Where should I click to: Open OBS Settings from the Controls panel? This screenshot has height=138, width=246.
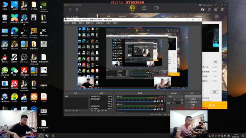point(193,105)
